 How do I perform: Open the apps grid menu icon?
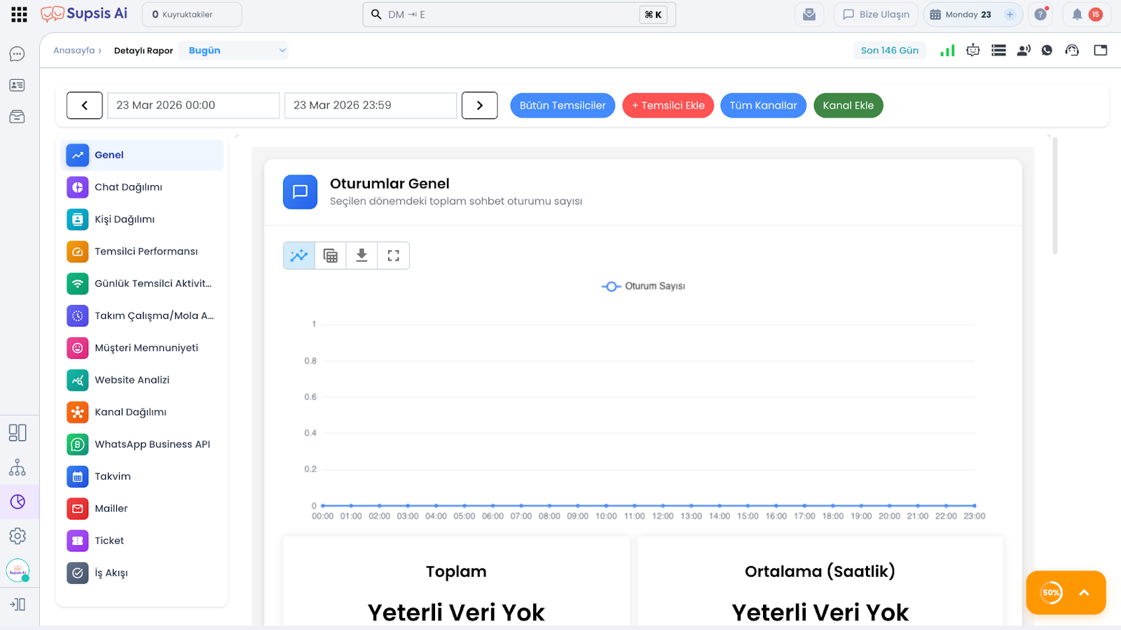pyautogui.click(x=19, y=15)
